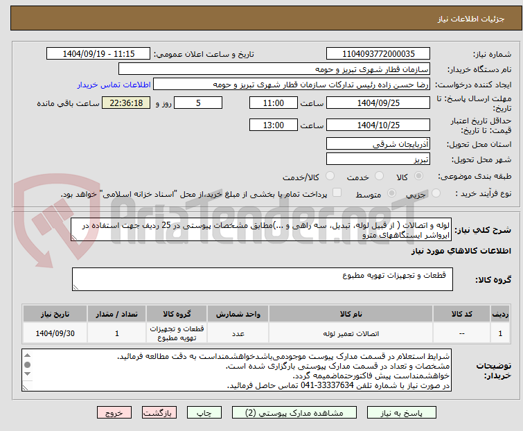The image size is (523, 431).
Task: Click the requester name field 'رضا حسن زاده'
Action: [x=292, y=85]
